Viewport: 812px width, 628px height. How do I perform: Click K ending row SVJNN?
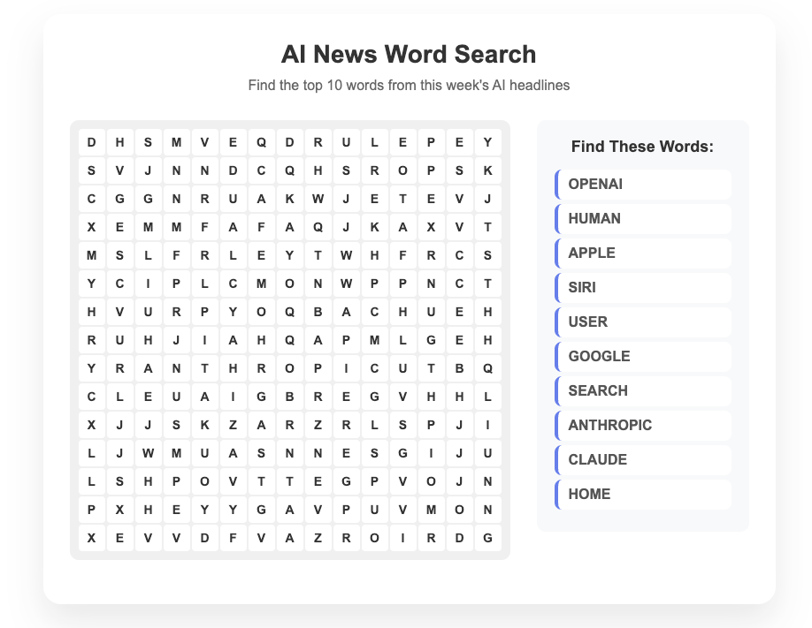pos(488,170)
